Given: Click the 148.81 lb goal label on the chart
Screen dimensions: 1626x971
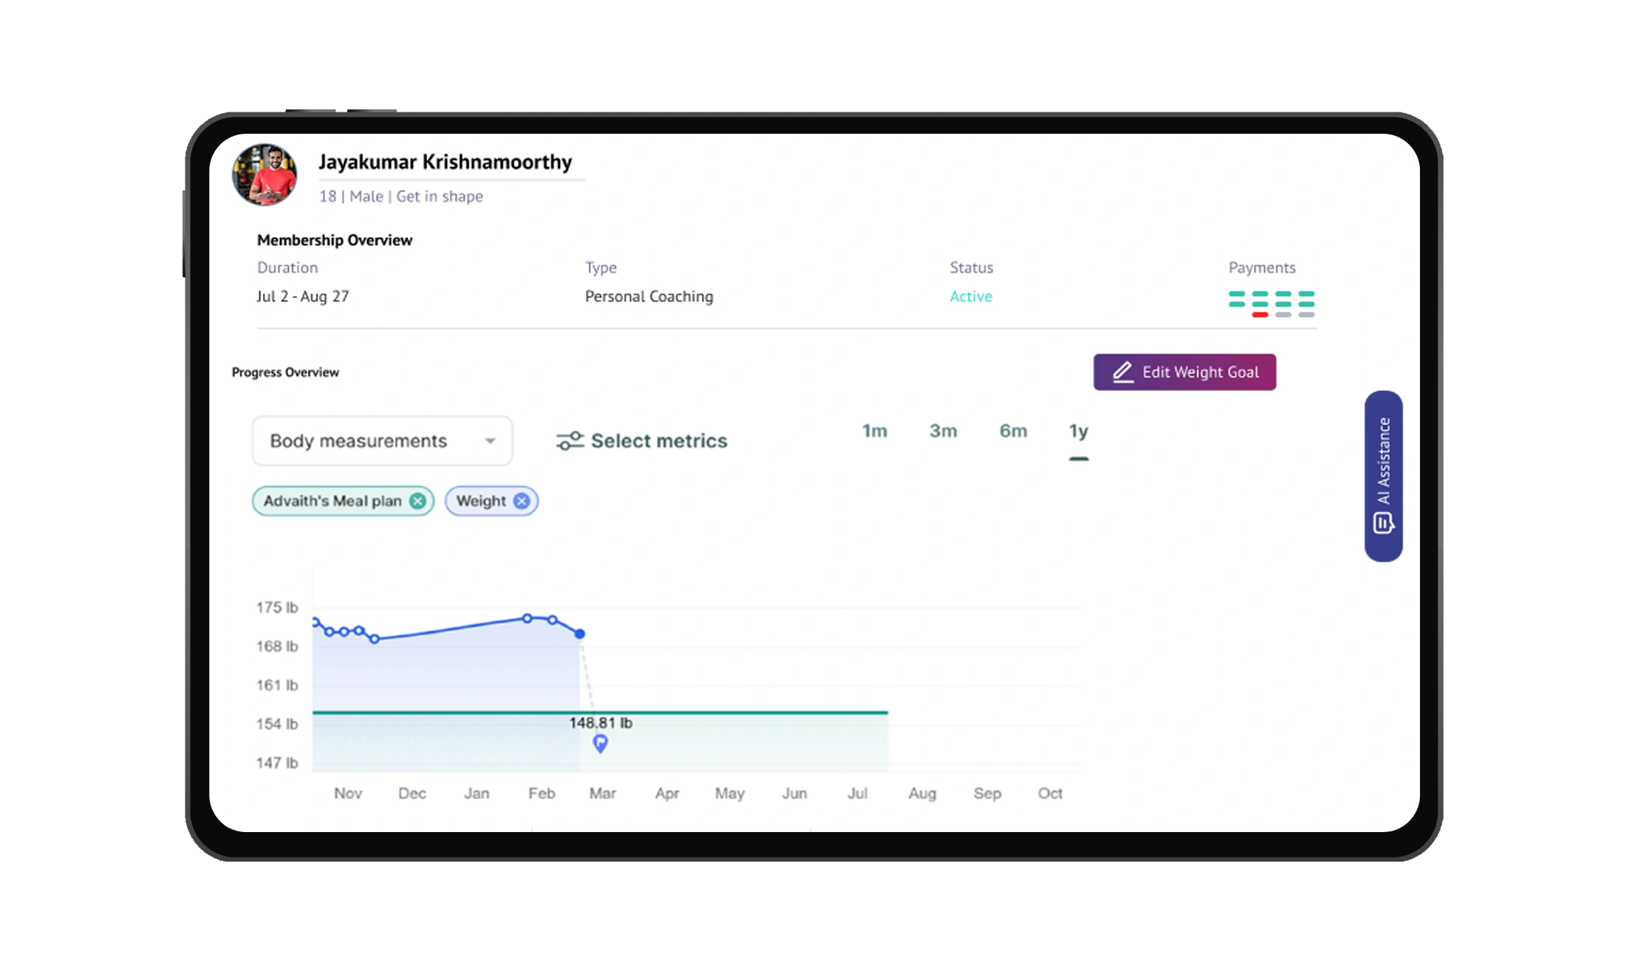Looking at the screenshot, I should (600, 723).
